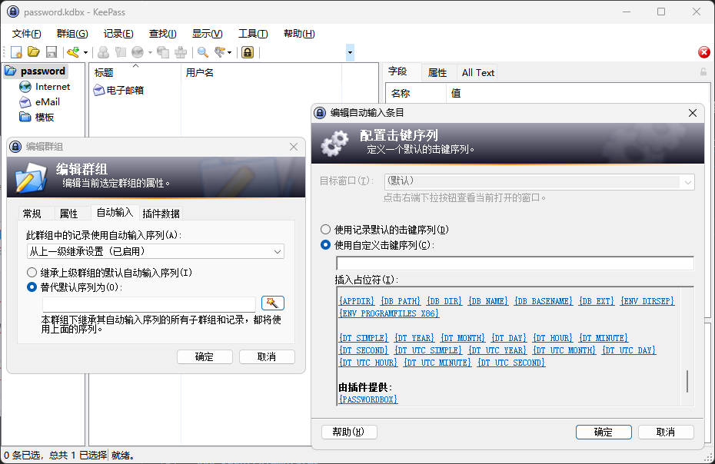Click the red close icon in toolbar
The width and height of the screenshot is (715, 464).
point(703,52)
